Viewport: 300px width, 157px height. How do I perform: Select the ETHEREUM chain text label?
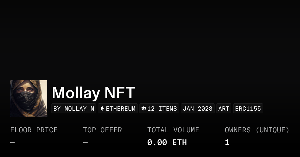coord(120,109)
